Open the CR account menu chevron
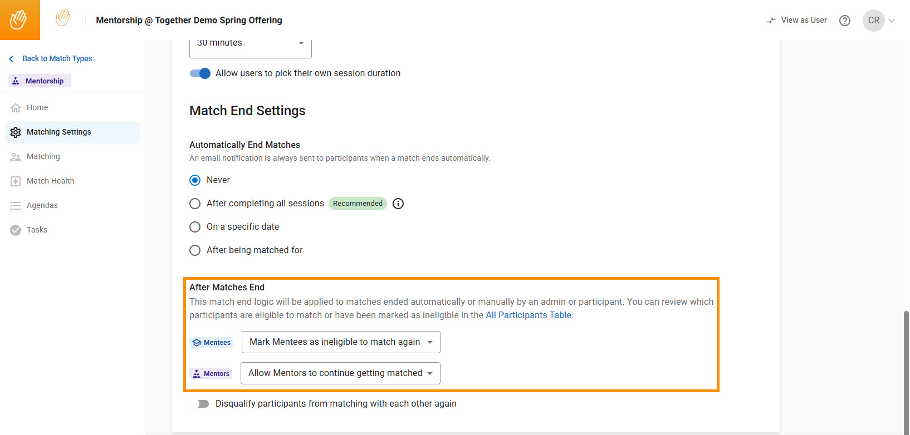Screen dimensions: 910x435 (x=892, y=21)
